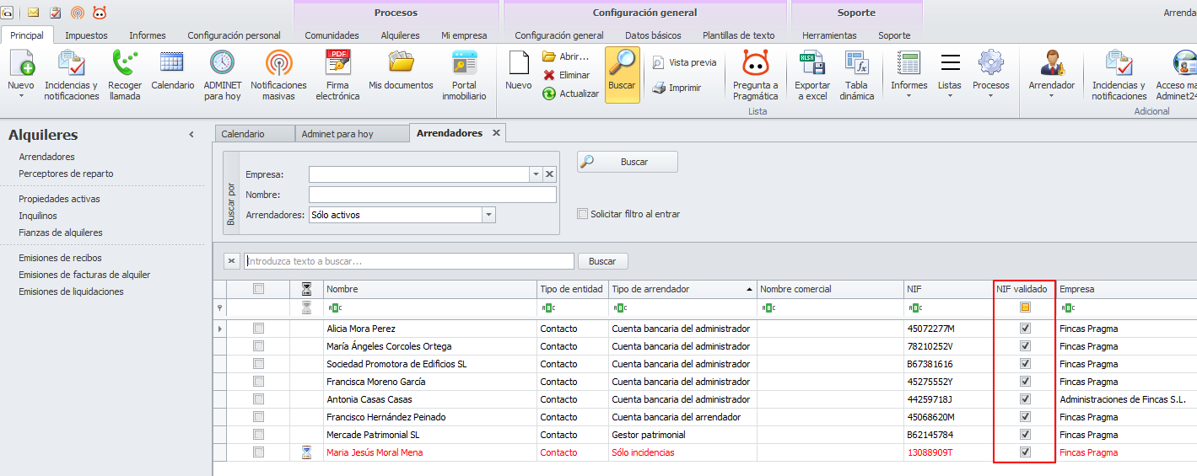Open Emisiones de recibos link
The width and height of the screenshot is (1197, 476).
click(60, 258)
